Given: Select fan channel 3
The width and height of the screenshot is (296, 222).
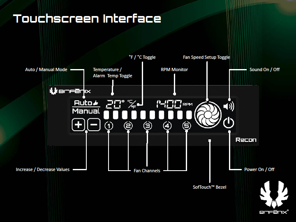Looking at the screenshot, I should 148,126.
